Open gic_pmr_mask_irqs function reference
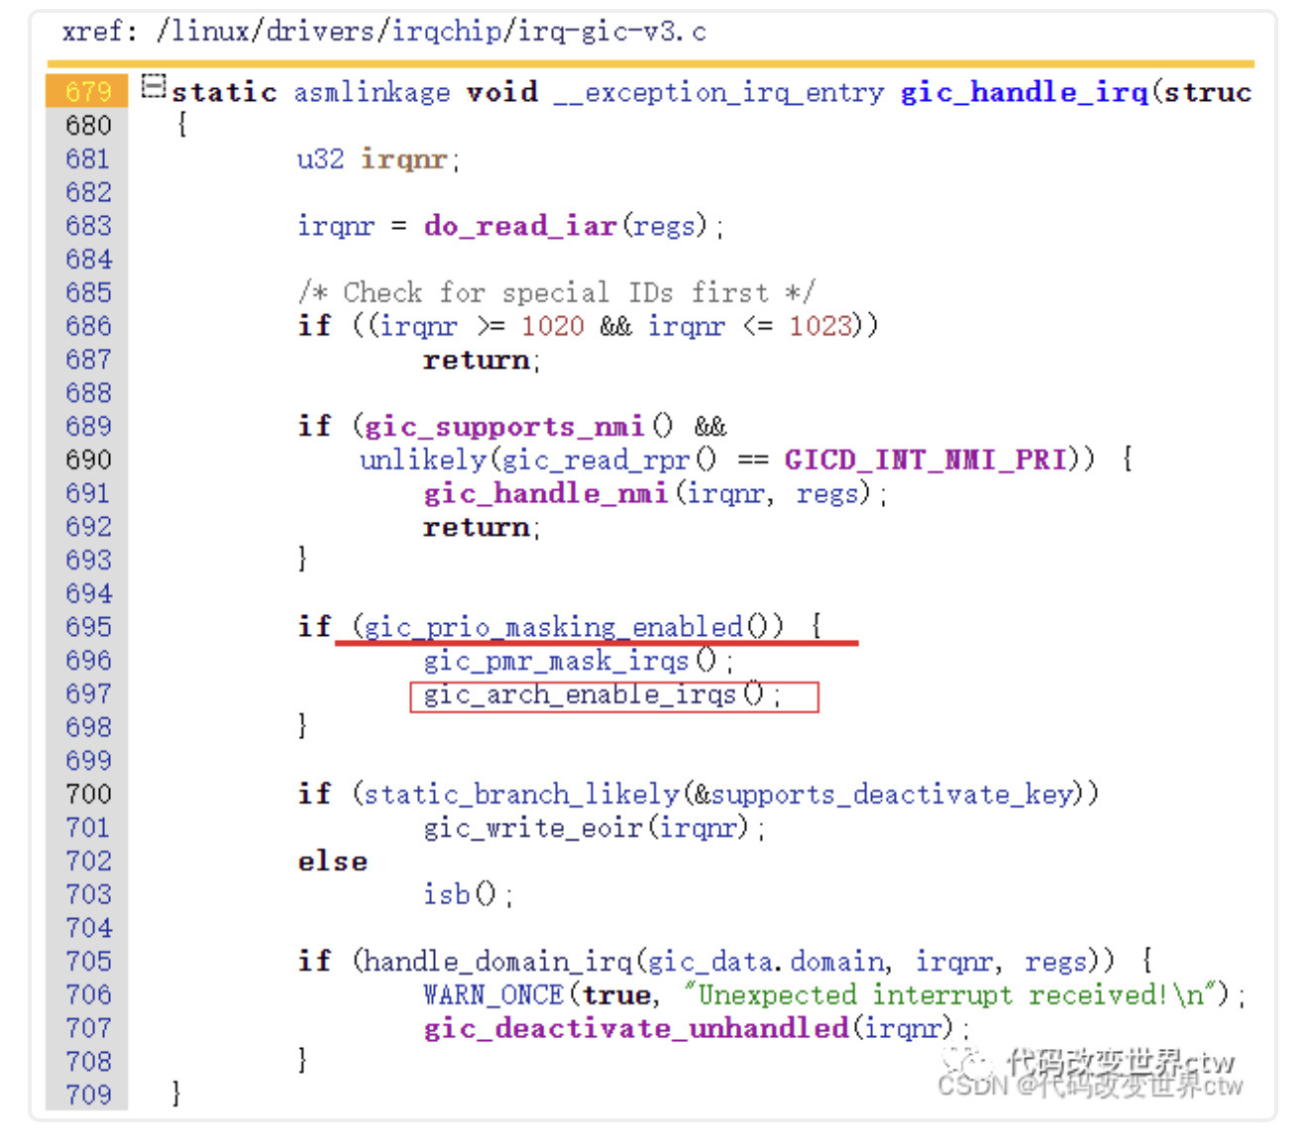 click(x=556, y=661)
